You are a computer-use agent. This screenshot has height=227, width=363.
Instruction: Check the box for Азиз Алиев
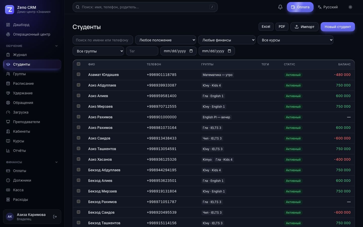(x=78, y=96)
